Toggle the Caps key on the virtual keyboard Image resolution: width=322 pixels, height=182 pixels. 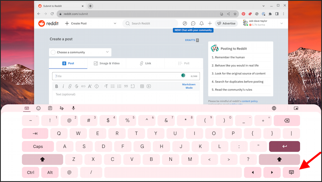[38, 147]
